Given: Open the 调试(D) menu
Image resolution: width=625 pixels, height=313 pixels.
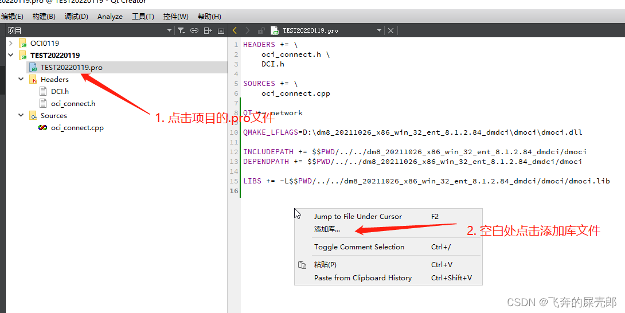Looking at the screenshot, I should coord(76,17).
